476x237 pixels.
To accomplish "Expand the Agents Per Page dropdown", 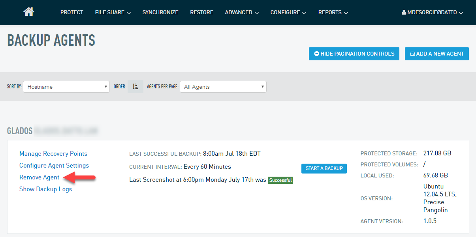I will coord(223,87).
